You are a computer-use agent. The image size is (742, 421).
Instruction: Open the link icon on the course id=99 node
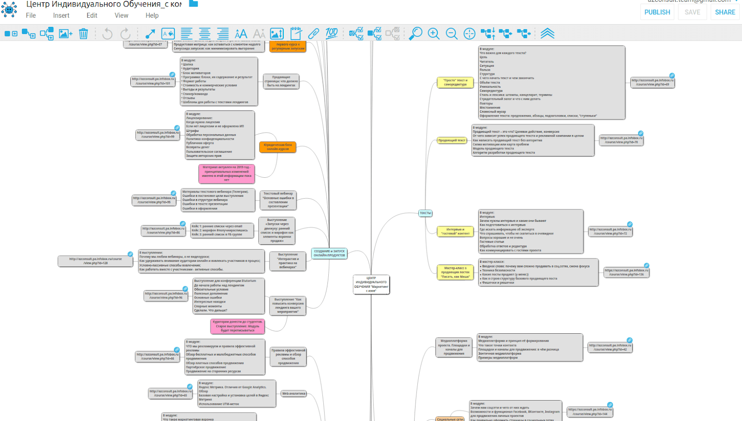point(177,128)
